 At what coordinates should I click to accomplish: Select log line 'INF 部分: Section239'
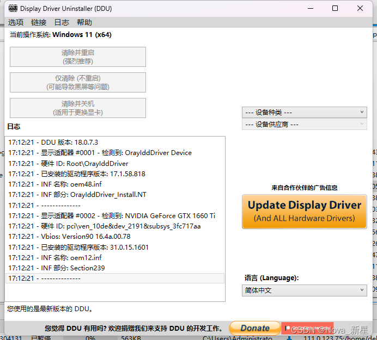click(115, 268)
